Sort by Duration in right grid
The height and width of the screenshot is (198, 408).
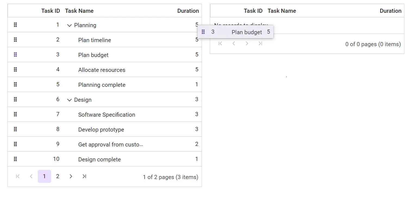(391, 11)
